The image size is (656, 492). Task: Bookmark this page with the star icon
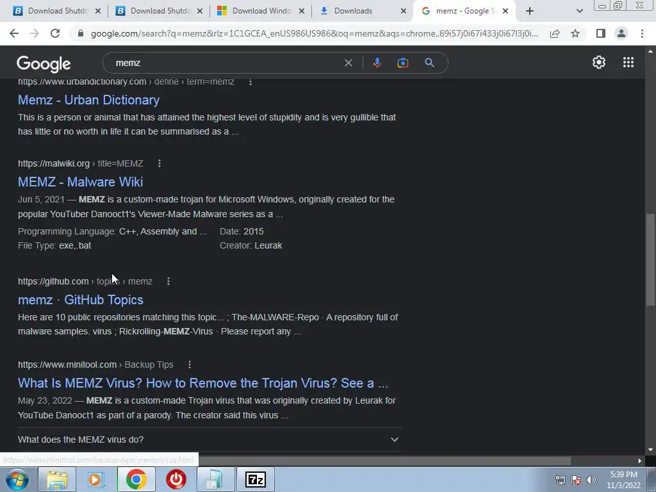pyautogui.click(x=575, y=33)
